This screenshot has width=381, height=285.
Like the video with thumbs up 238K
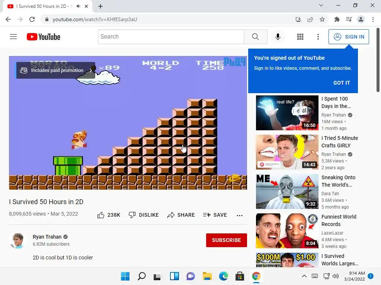(x=109, y=215)
